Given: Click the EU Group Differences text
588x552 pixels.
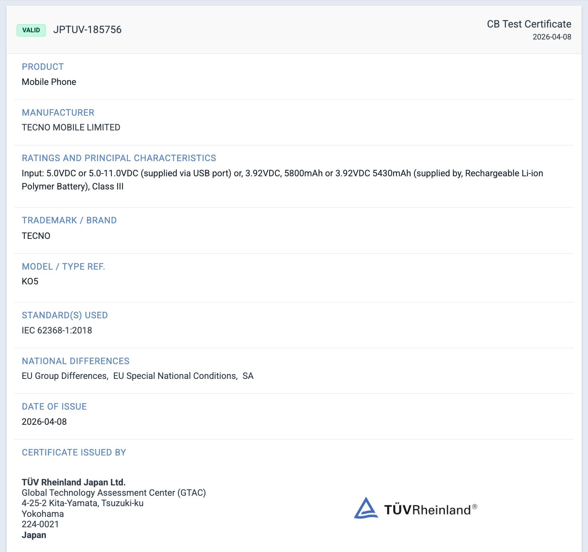Looking at the screenshot, I should pos(65,376).
